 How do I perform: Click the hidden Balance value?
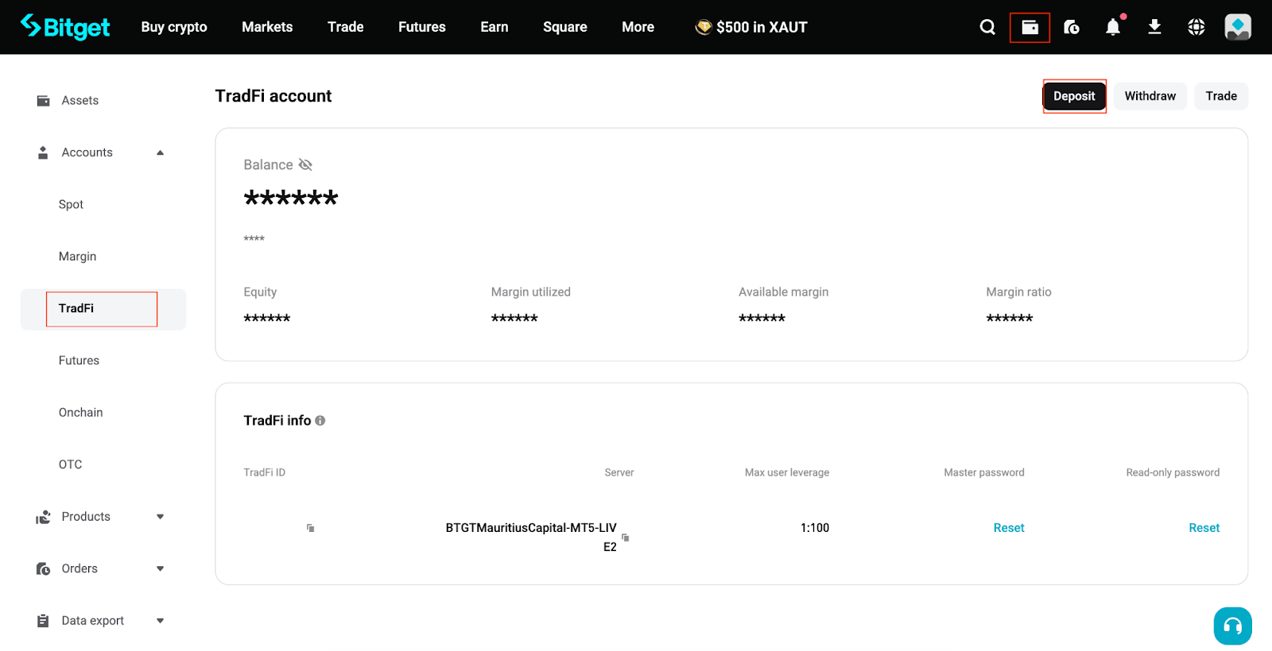pyautogui.click(x=291, y=198)
